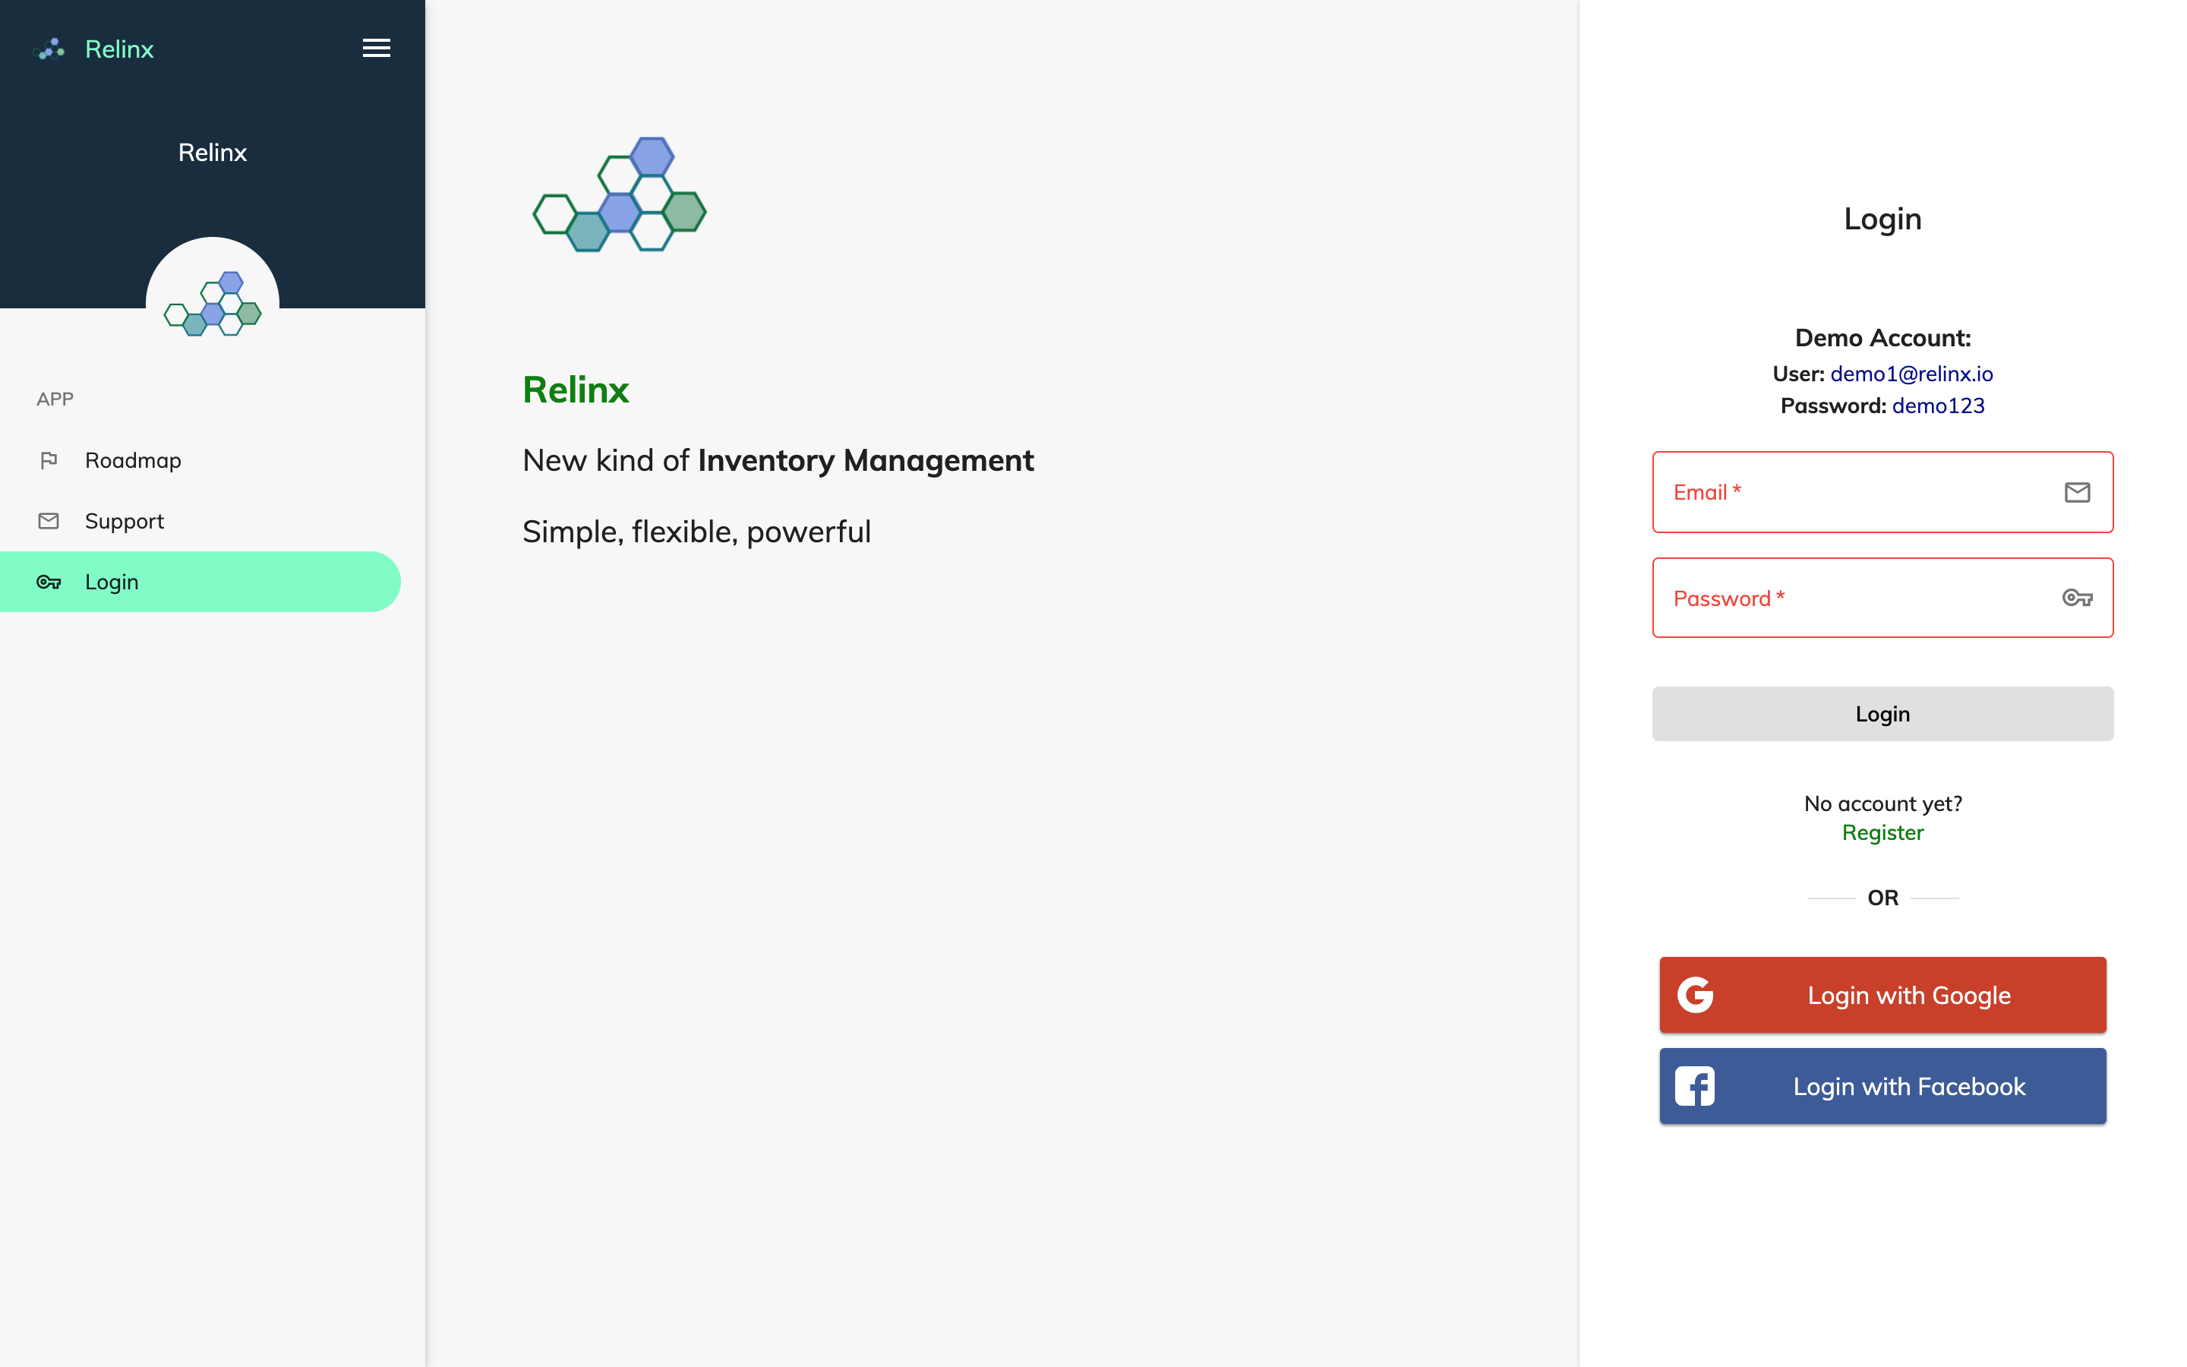This screenshot has width=2187, height=1367.
Task: Click the Login heading above the form
Action: (1882, 219)
